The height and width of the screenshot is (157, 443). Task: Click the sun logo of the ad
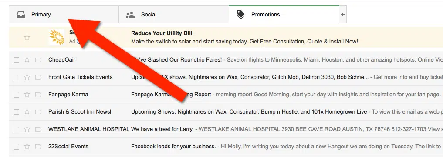57,37
